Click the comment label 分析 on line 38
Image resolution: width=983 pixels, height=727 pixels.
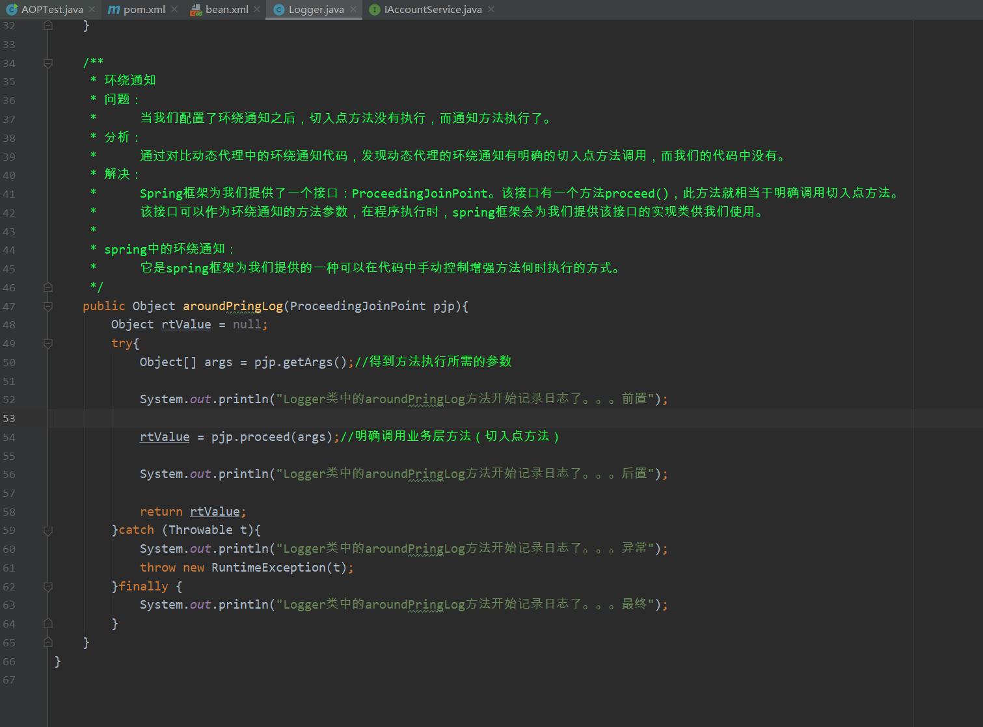coord(117,137)
